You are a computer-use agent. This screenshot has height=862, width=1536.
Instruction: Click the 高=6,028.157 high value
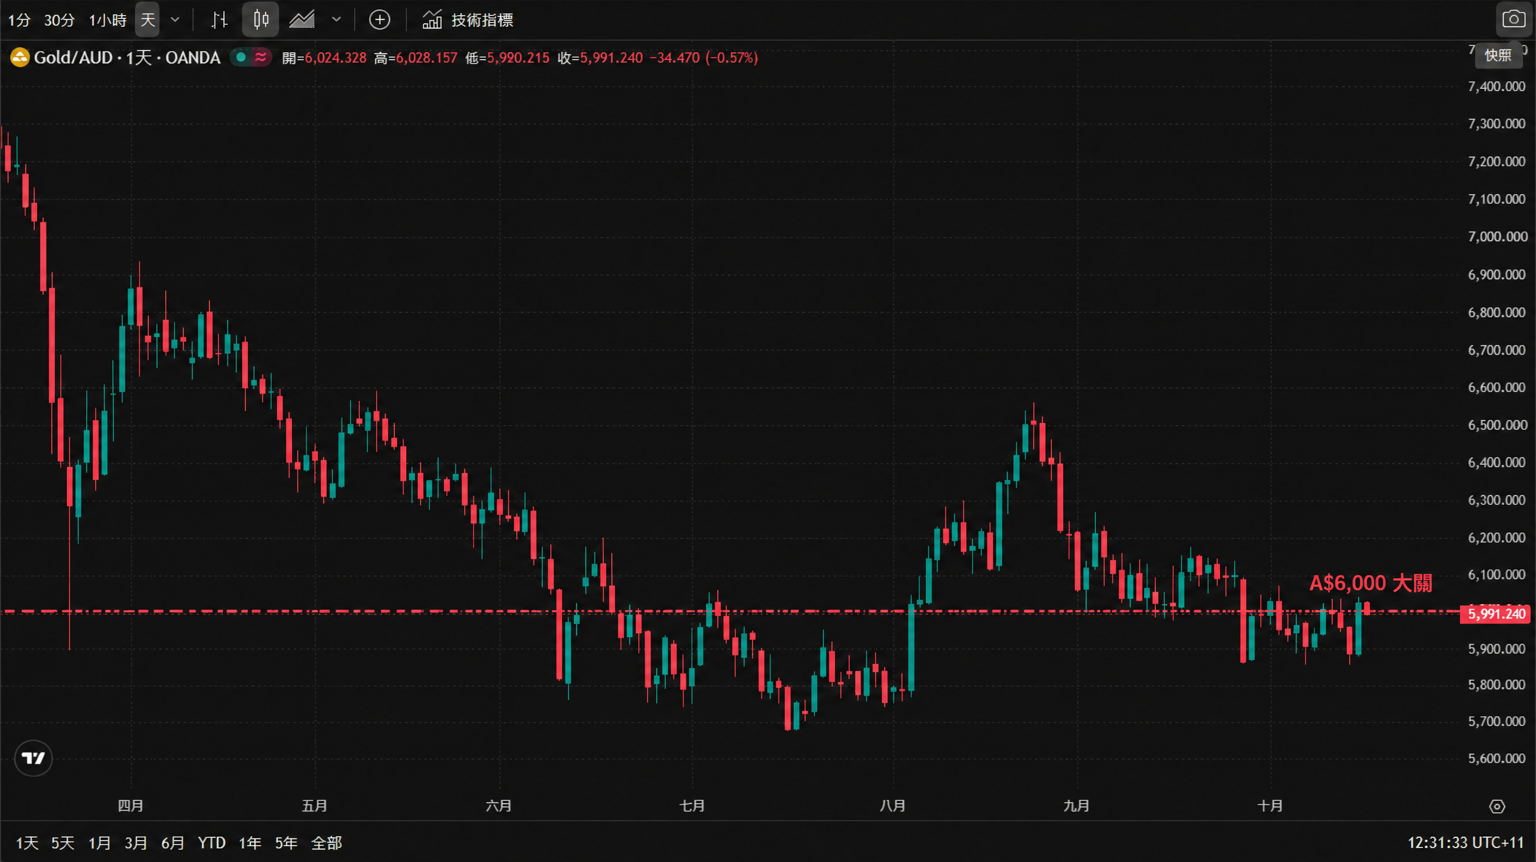[x=415, y=58]
